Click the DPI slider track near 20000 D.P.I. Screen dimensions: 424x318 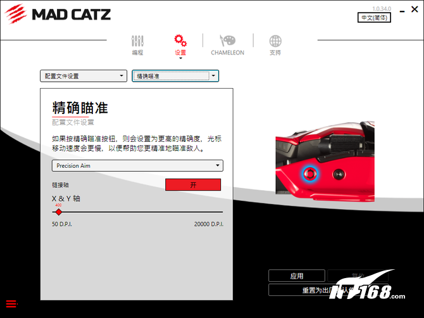219,212
